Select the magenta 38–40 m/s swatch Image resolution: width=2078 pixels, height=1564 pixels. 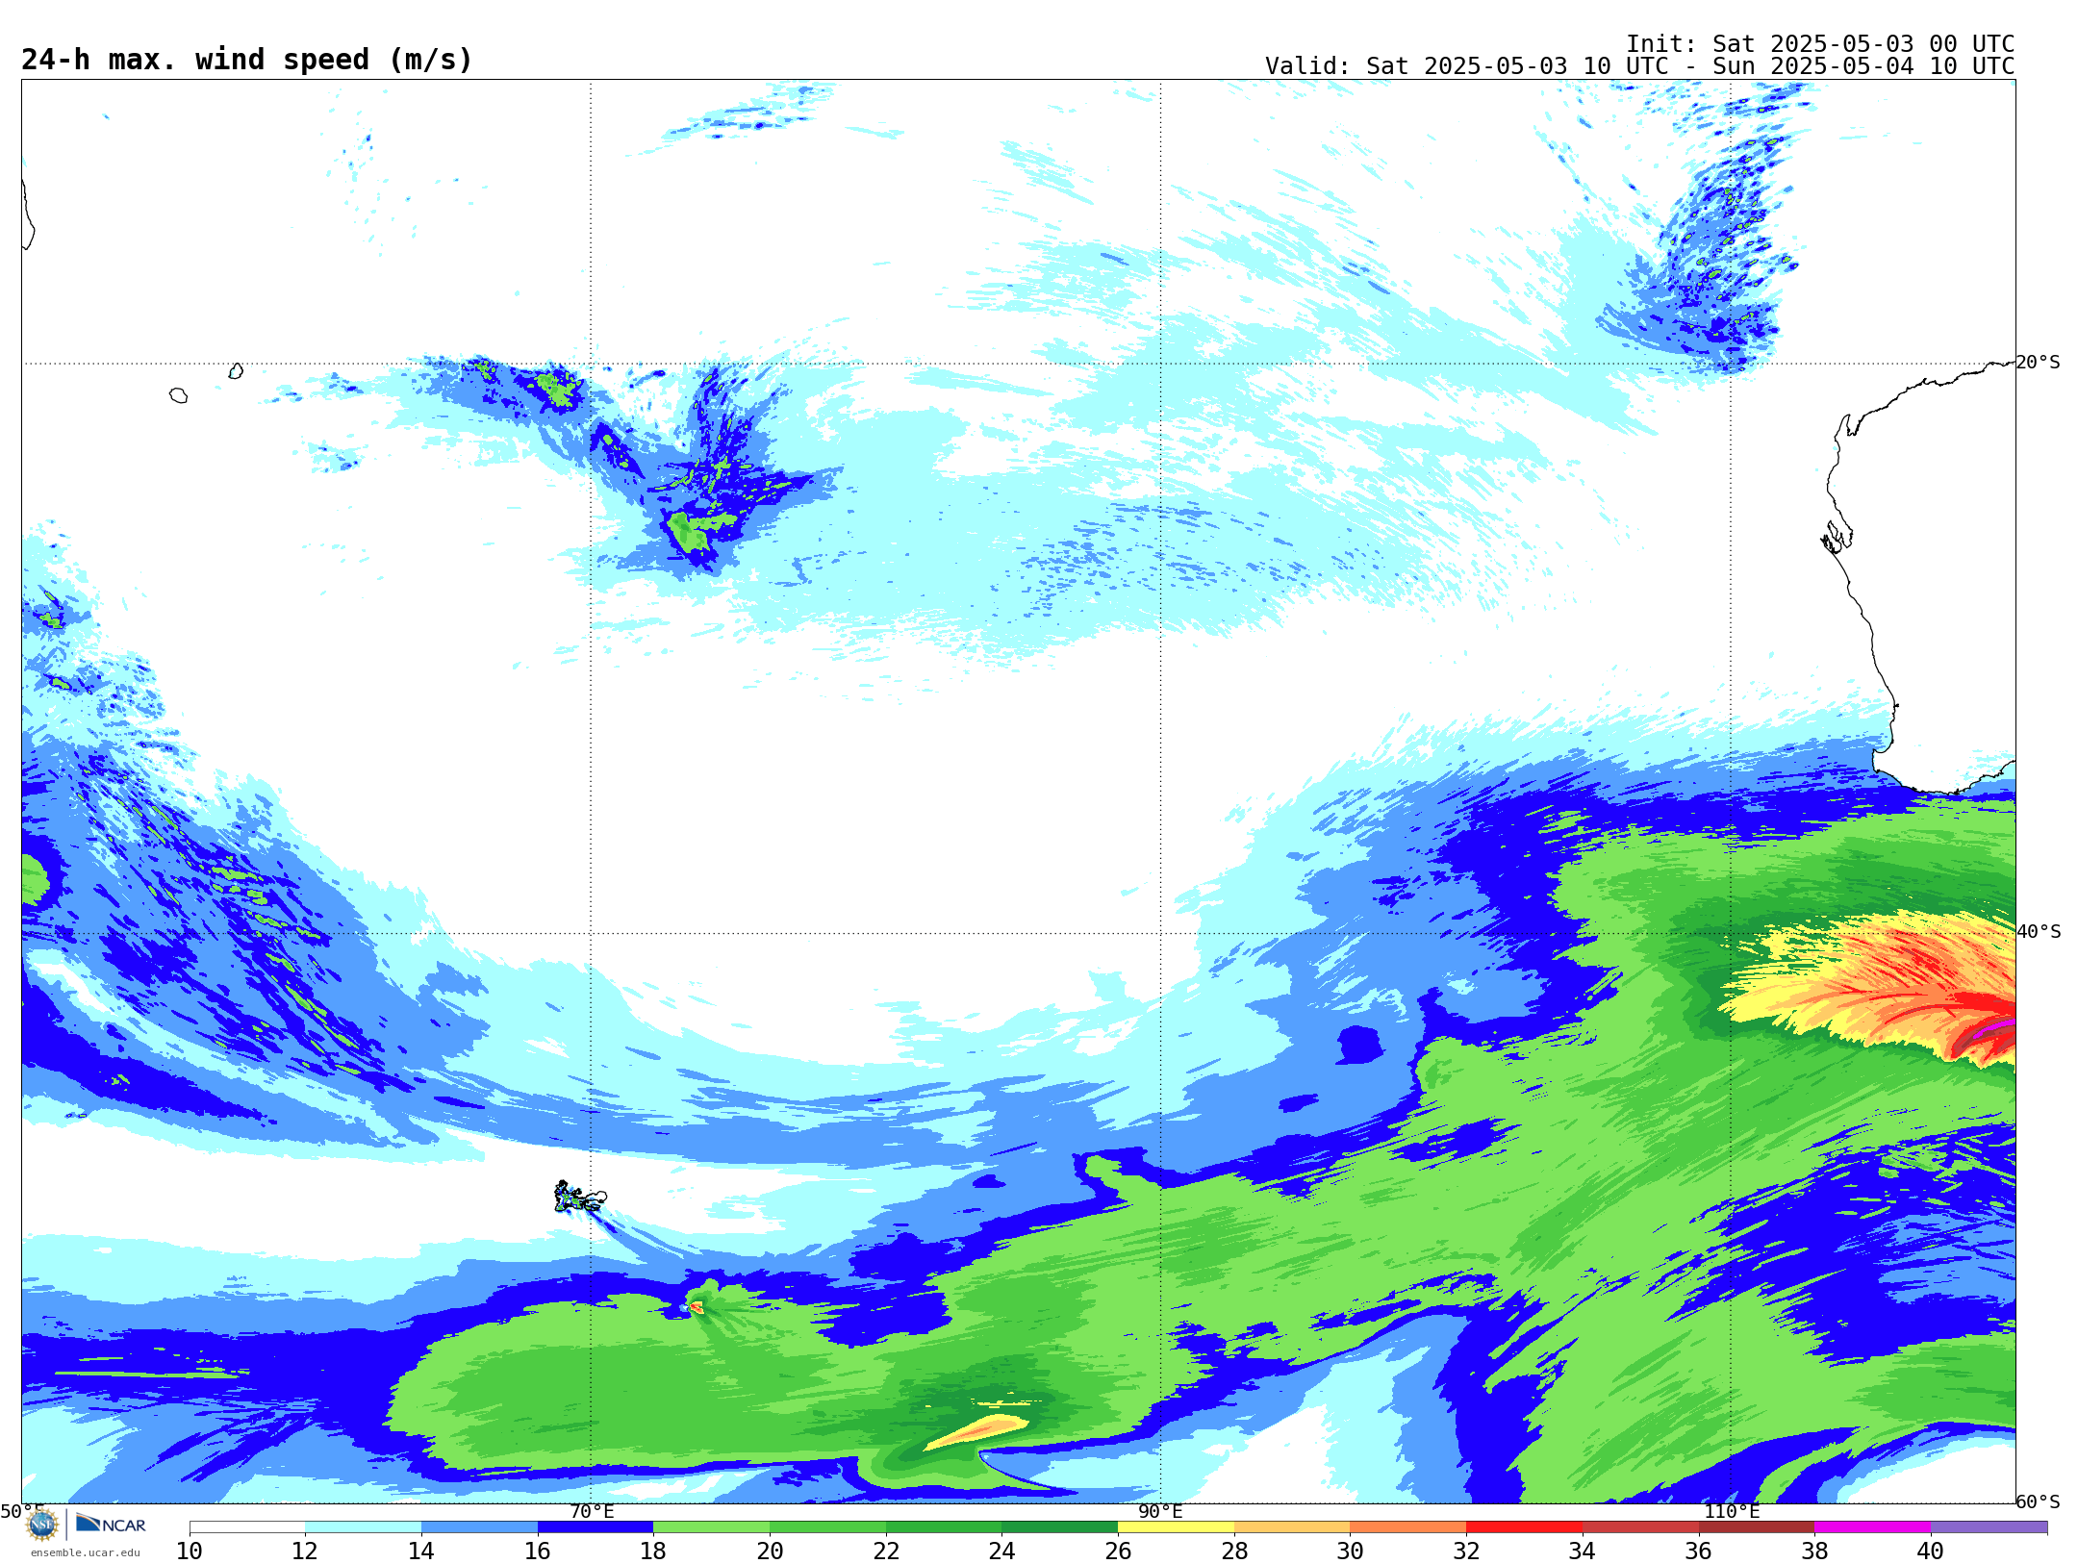click(x=1872, y=1527)
